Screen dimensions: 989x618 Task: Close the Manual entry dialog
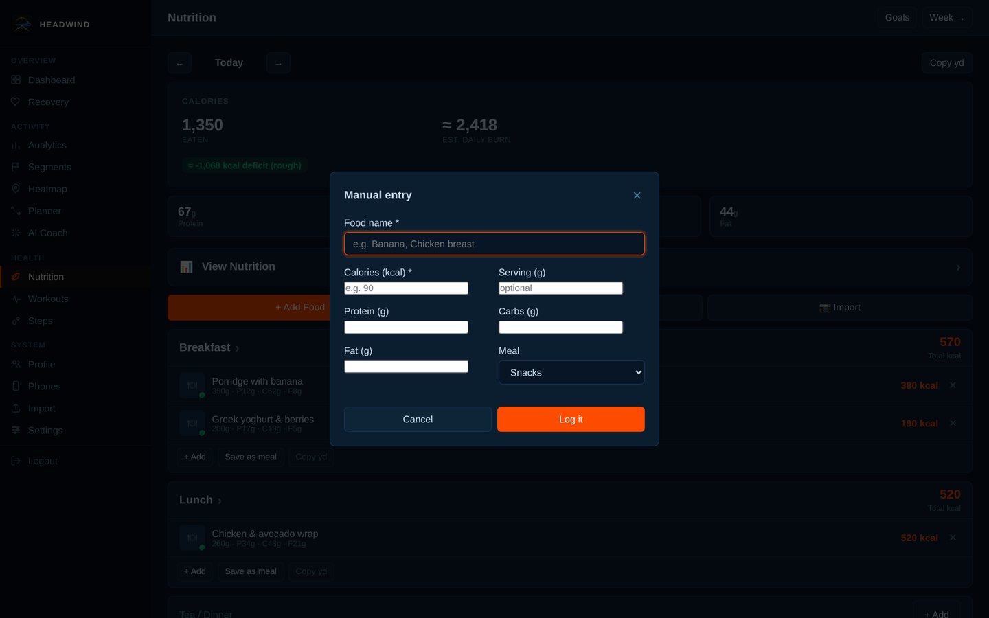point(637,196)
